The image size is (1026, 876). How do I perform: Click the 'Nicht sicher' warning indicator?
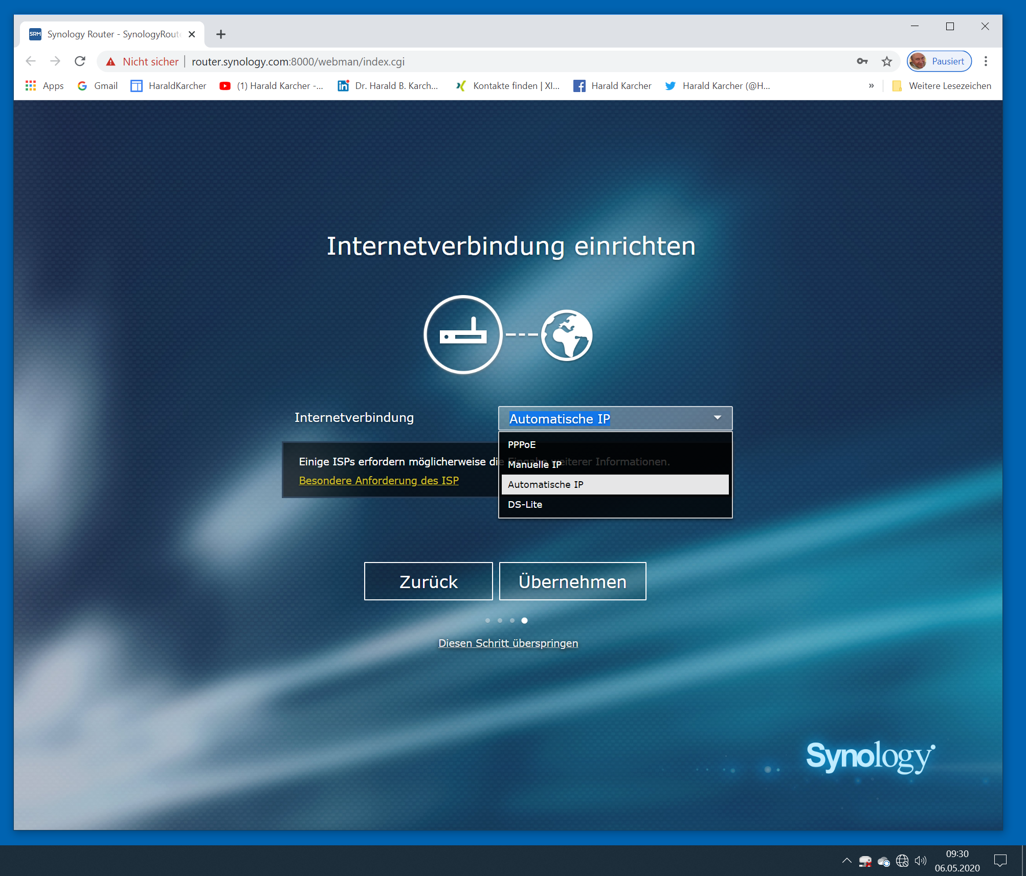pyautogui.click(x=143, y=61)
